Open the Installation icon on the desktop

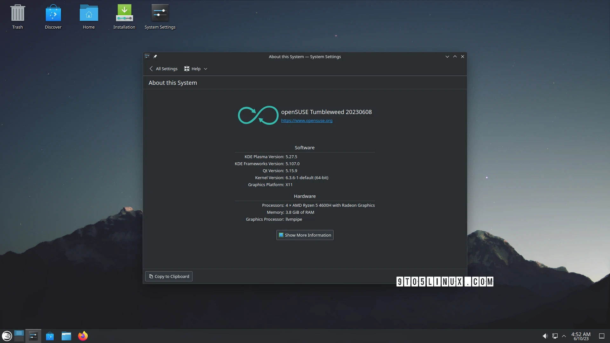(124, 13)
